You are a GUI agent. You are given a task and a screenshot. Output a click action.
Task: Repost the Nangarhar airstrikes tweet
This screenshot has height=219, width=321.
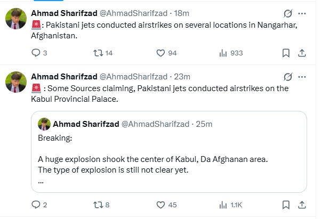pyautogui.click(x=98, y=53)
